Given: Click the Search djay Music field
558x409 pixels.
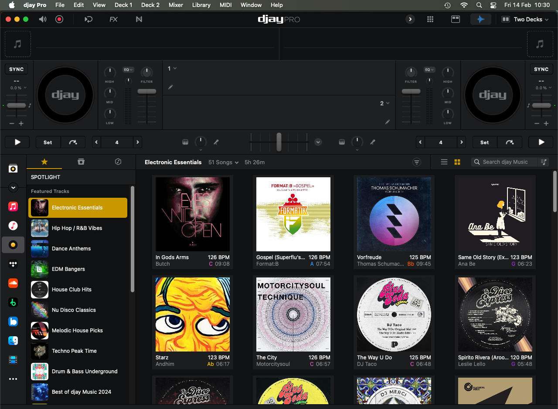Looking at the screenshot, I should (505, 162).
